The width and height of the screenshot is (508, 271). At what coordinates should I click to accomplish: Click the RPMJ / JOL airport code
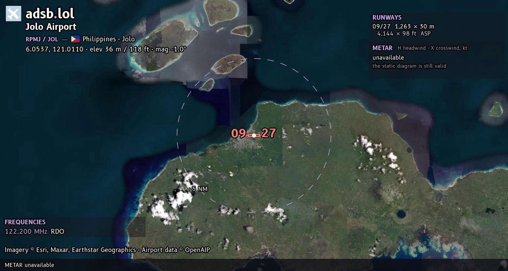click(42, 39)
